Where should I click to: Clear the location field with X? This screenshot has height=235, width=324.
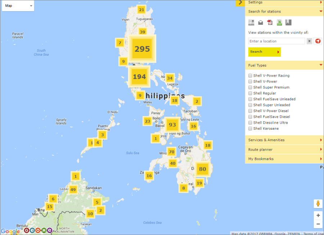click(309, 41)
